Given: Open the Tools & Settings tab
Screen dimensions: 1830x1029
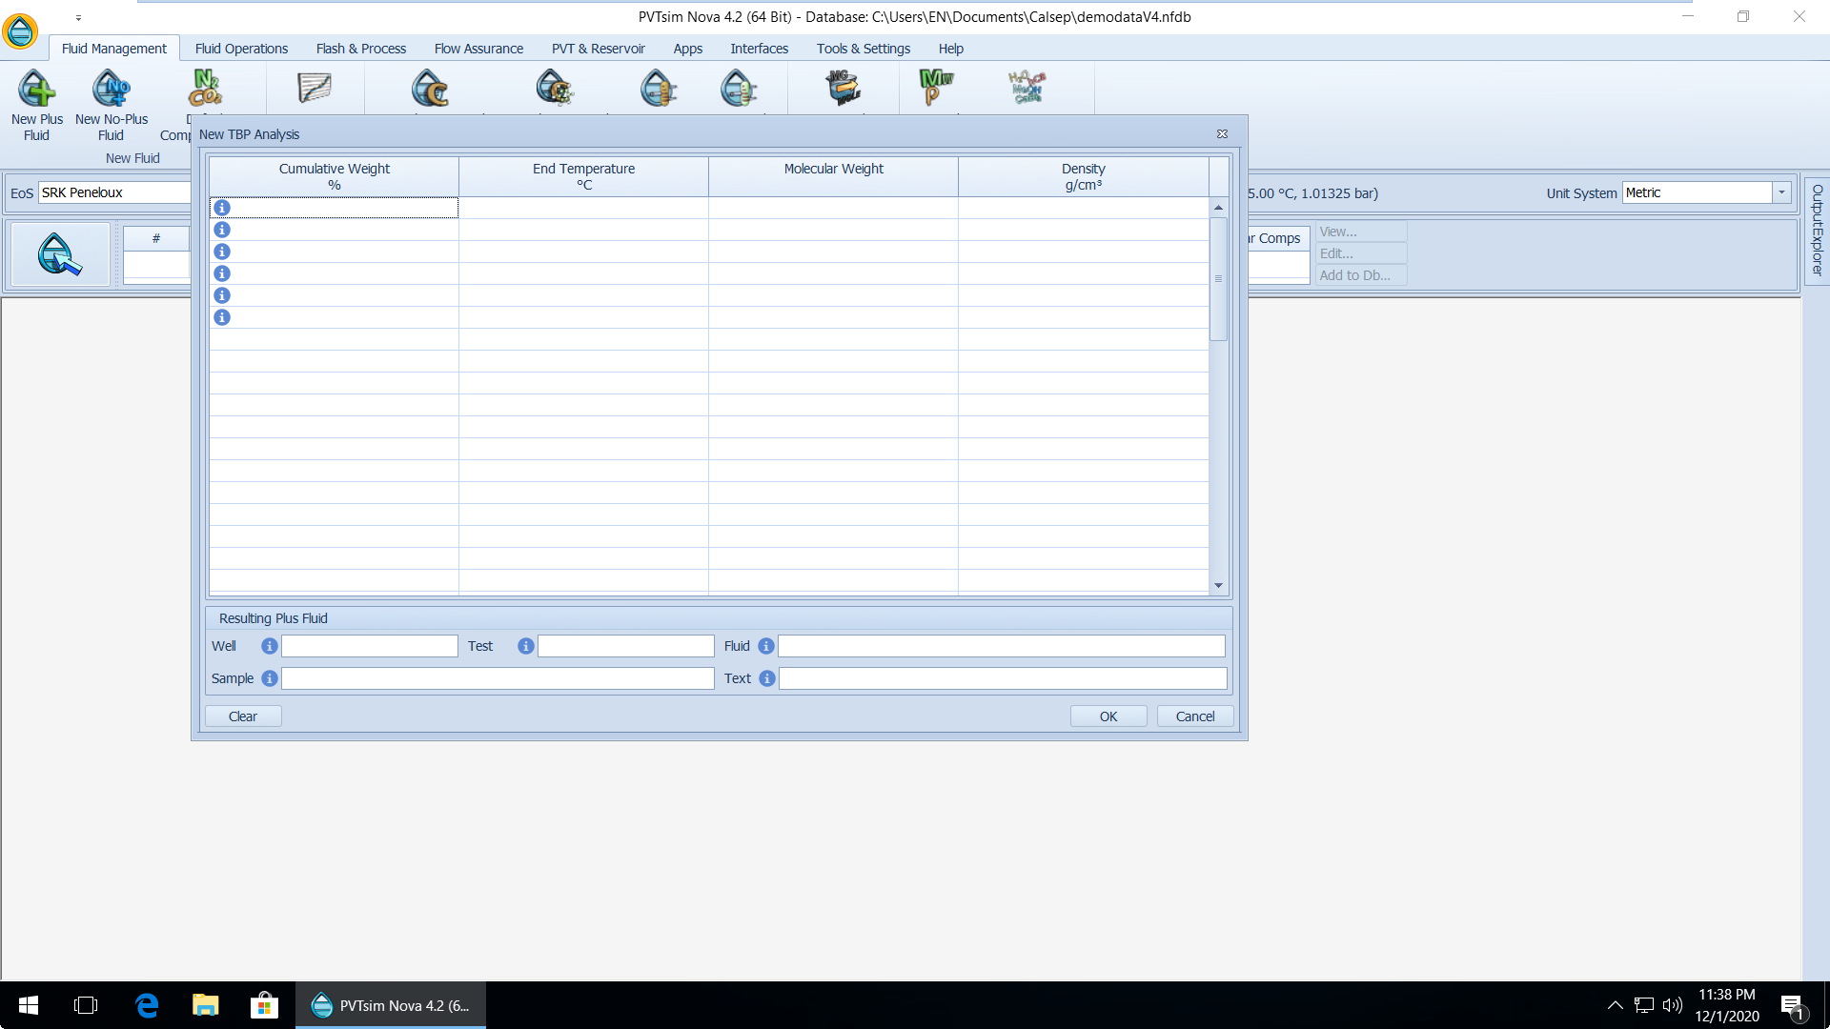Looking at the screenshot, I should pos(864,49).
